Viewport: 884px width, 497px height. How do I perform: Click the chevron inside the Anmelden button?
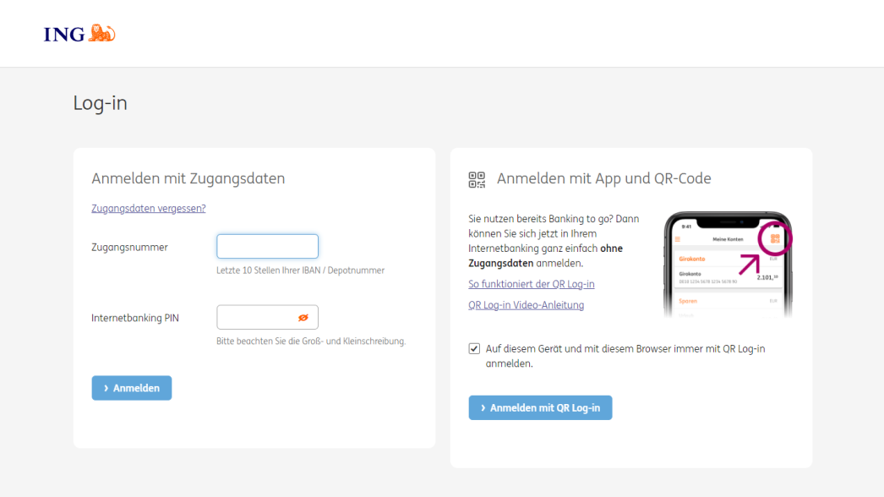(x=105, y=387)
